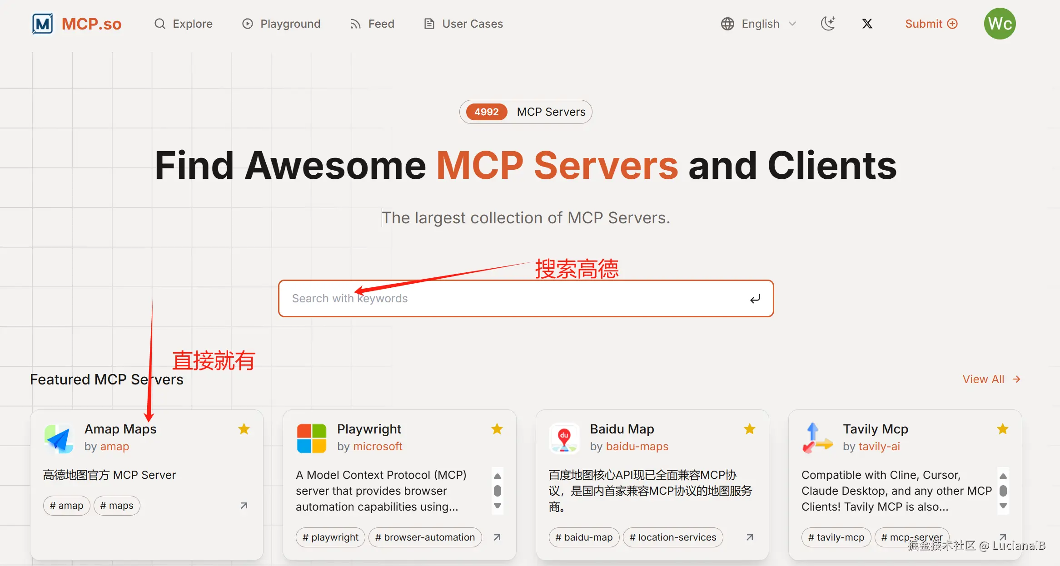Viewport: 1060px width, 566px height.
Task: Open the X (Twitter) link icon
Action: click(867, 24)
